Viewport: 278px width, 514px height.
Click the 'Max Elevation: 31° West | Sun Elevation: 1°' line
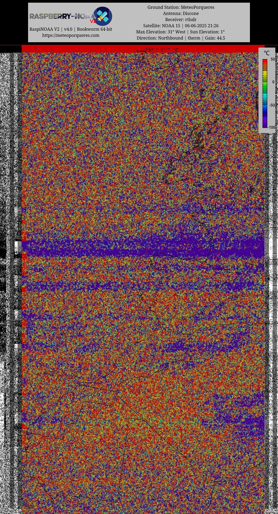[181, 32]
